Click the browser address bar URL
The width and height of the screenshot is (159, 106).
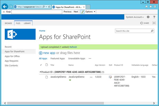point(29,7)
